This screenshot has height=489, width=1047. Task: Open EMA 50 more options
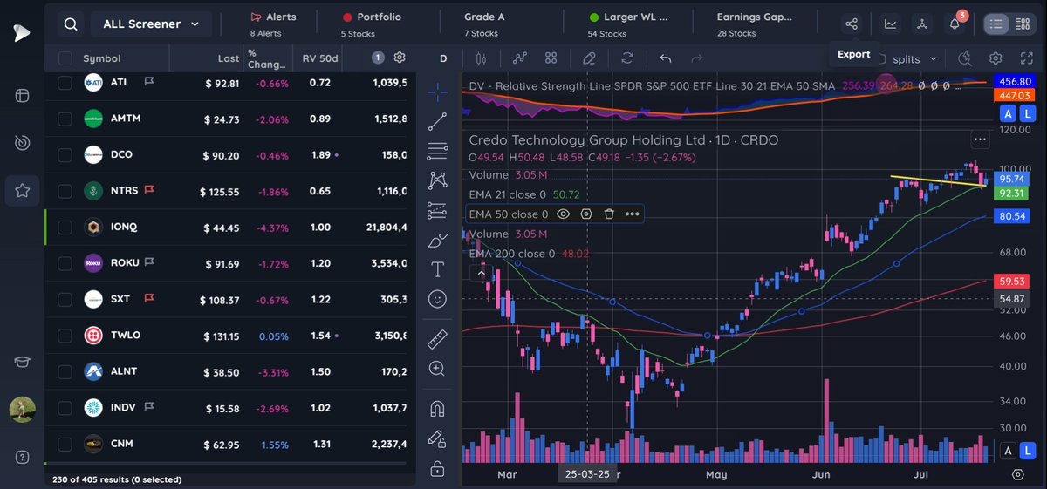click(632, 214)
